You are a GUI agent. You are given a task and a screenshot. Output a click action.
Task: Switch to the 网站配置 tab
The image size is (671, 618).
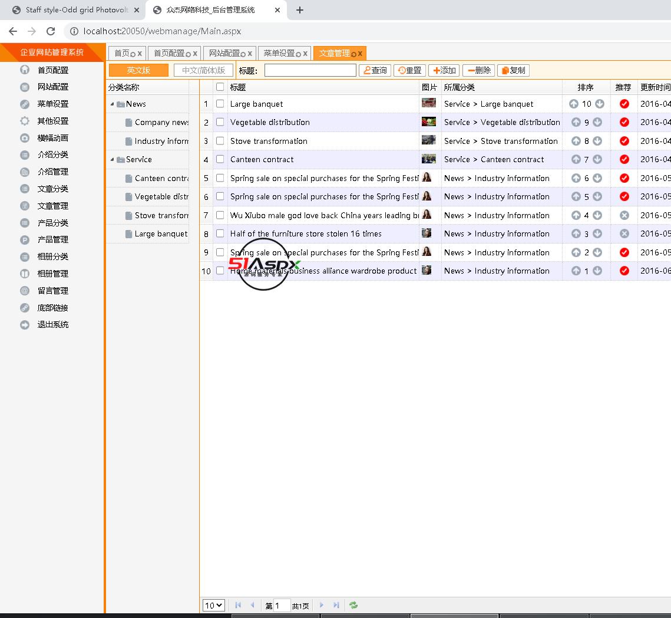[224, 53]
